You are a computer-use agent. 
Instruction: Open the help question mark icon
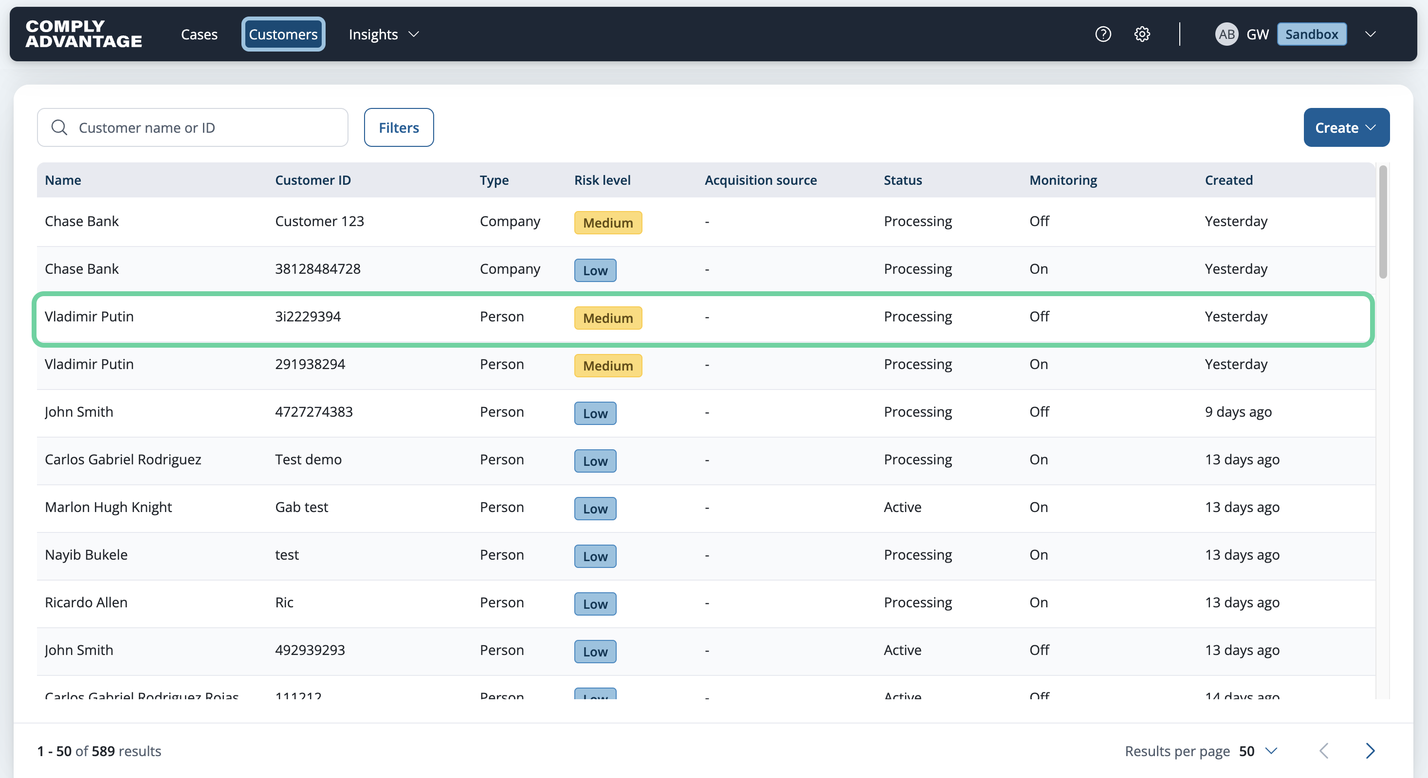coord(1102,35)
